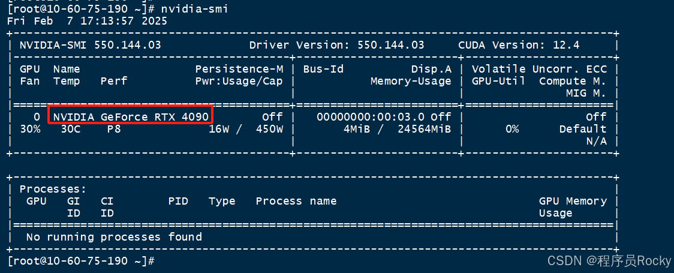
Task: Select the highlighted NVIDIA GeForce RTX 4090 name
Action: (131, 116)
